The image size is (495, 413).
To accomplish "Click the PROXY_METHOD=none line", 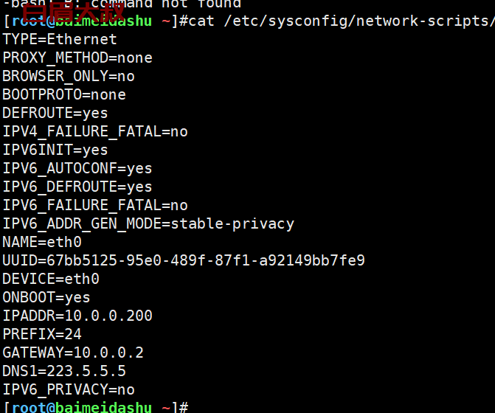I will (x=77, y=58).
